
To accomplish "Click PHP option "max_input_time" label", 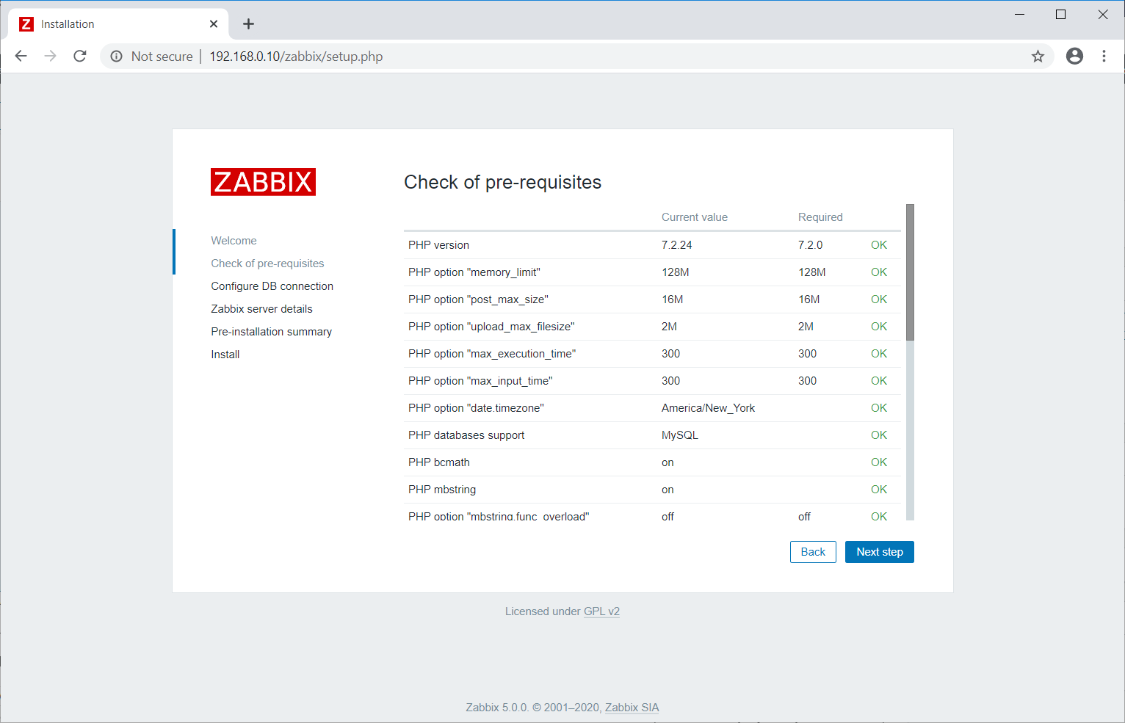I will click(x=480, y=381).
